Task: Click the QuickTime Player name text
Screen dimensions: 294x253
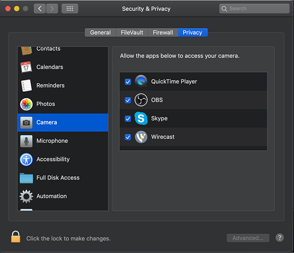Action: 174,82
